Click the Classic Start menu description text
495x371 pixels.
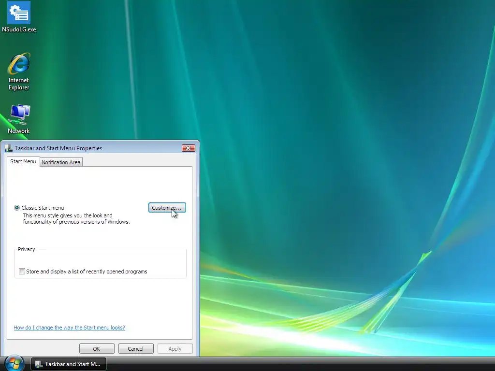(76, 219)
